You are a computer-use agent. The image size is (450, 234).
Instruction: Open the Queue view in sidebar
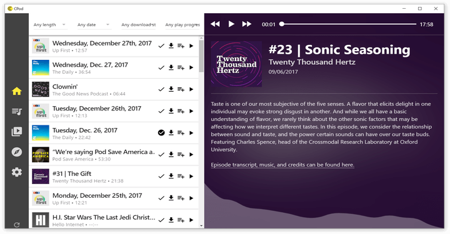(17, 112)
